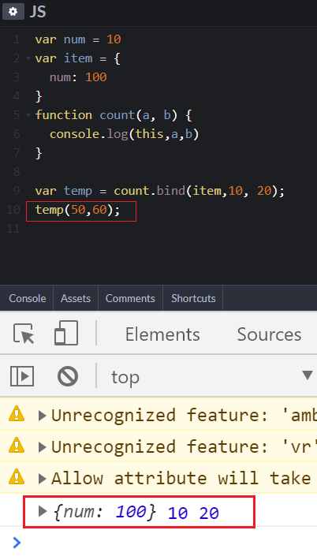317x560 pixels.
Task: Switch to the Elements tab
Action: tap(162, 334)
